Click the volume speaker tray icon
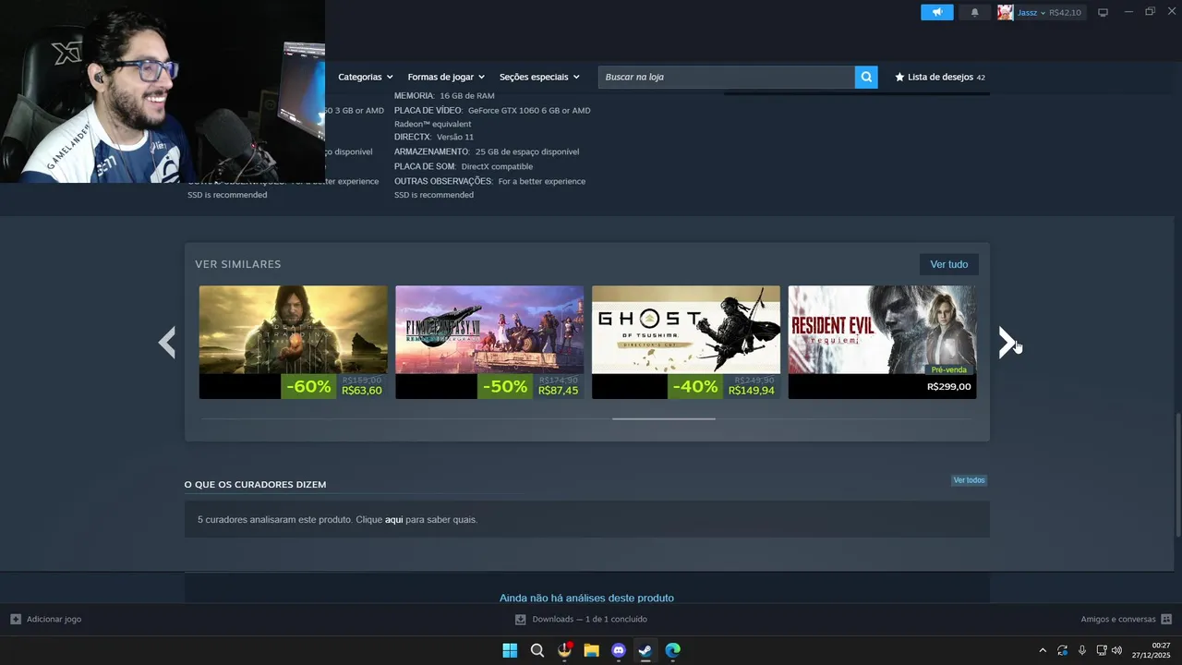Image resolution: width=1182 pixels, height=665 pixels. coord(1116,650)
